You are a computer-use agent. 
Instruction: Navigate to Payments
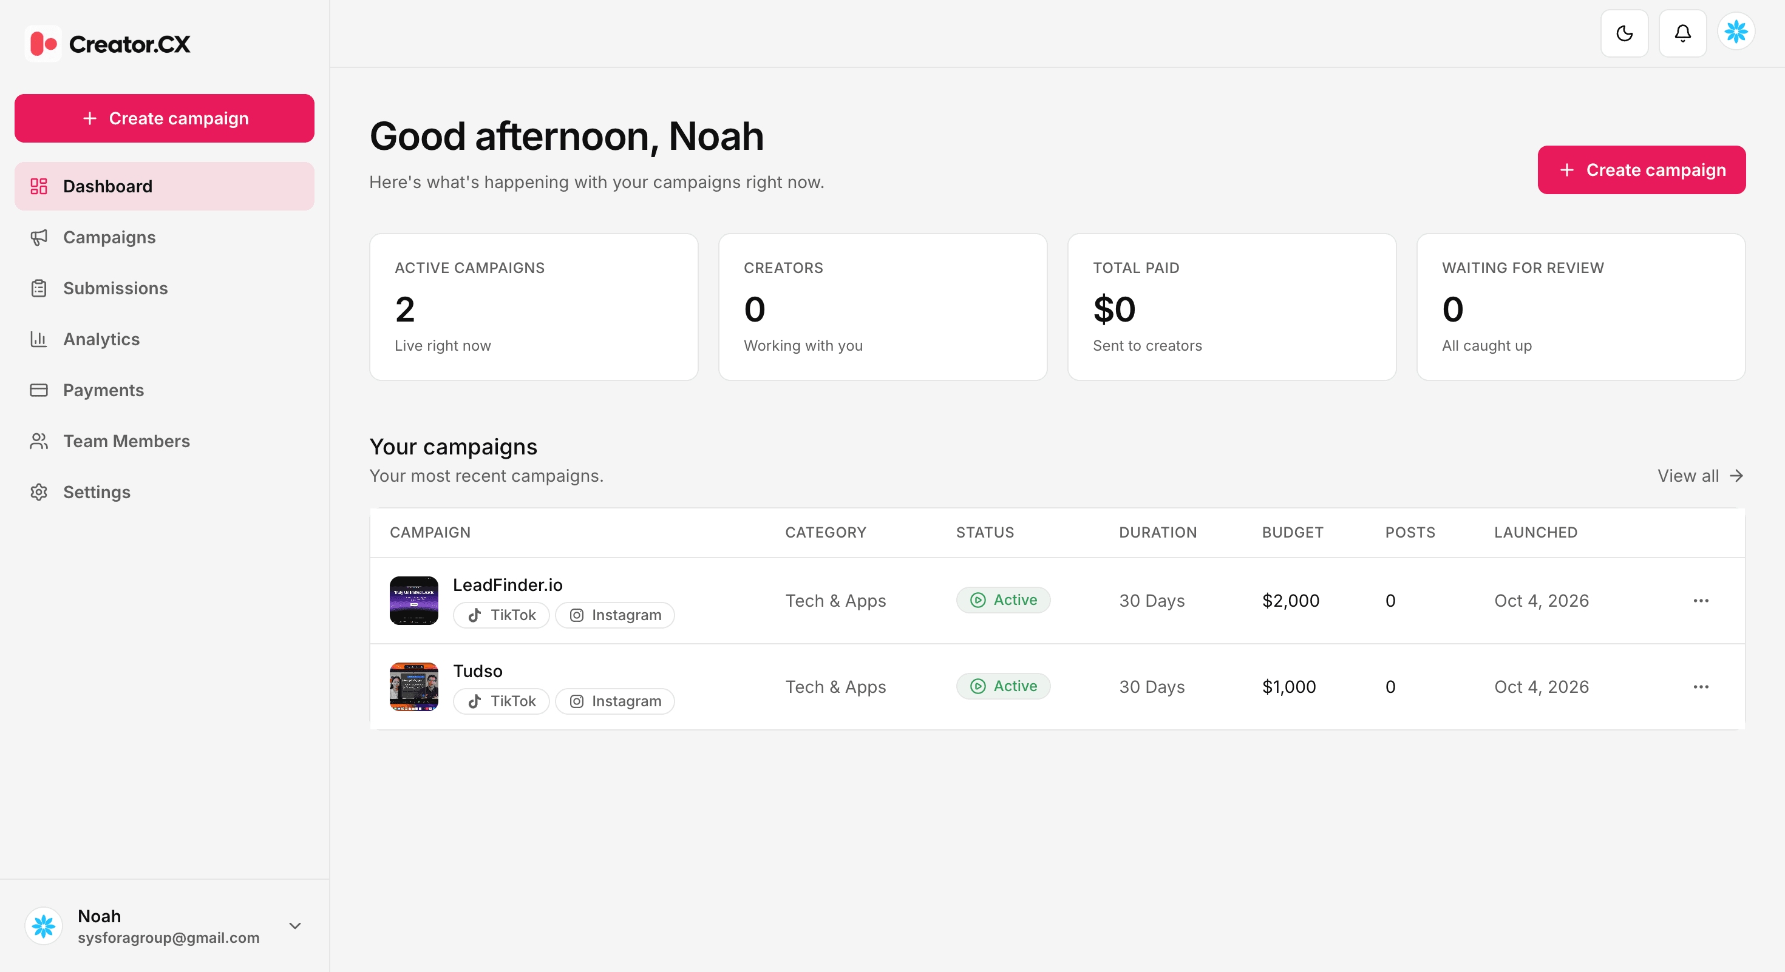pyautogui.click(x=164, y=390)
